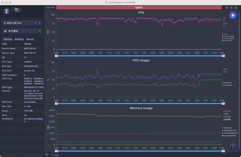Switch to the About tab

[30, 39]
